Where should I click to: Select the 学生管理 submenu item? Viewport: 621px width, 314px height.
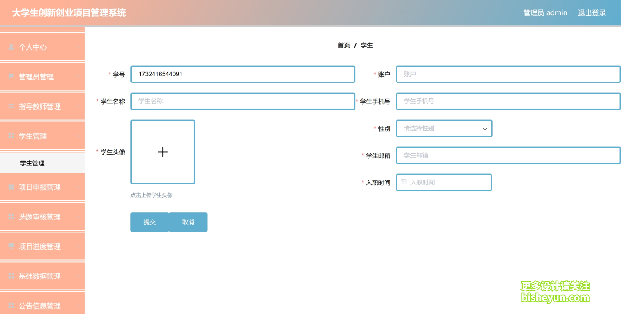point(42,163)
